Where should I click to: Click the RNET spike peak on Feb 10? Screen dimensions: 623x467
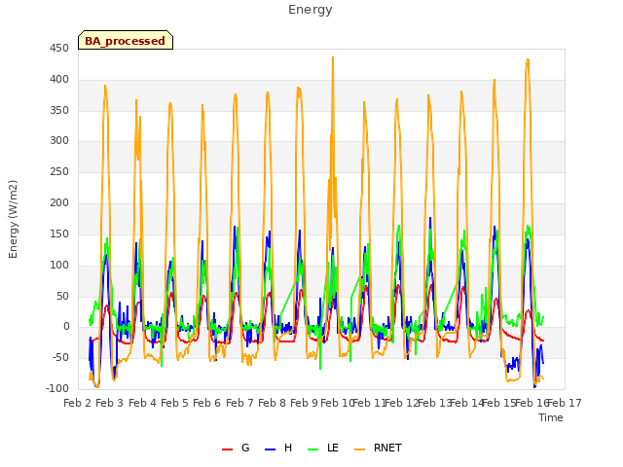pyautogui.click(x=333, y=58)
